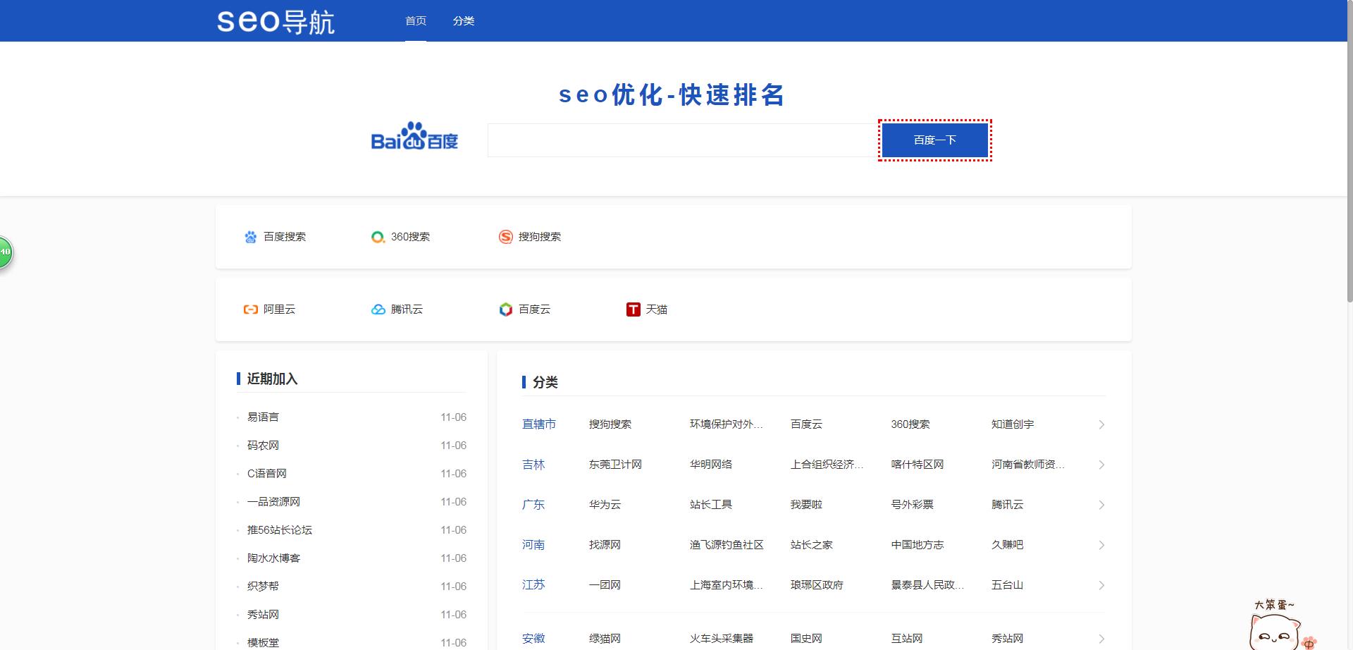Open 渔飞源钓鱼社区 in 河南 row

point(727,545)
